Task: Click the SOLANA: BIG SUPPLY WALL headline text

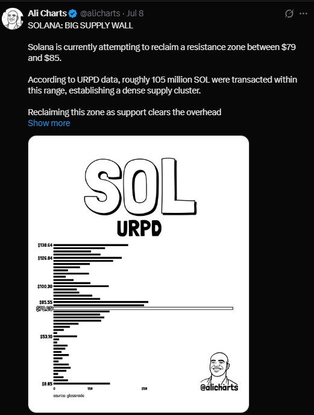Action: [x=80, y=25]
